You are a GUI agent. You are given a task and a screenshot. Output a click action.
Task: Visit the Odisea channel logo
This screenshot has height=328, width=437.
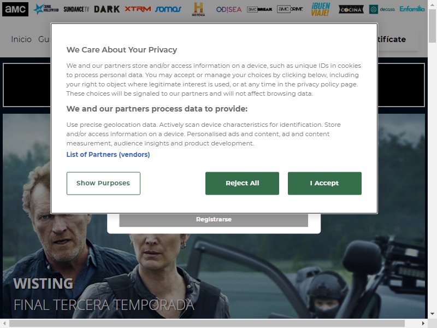click(229, 9)
